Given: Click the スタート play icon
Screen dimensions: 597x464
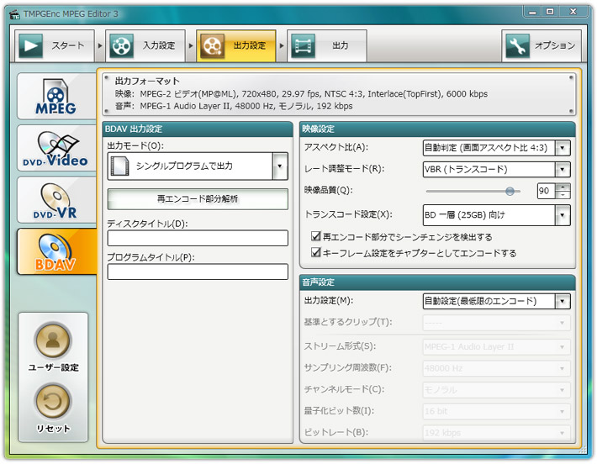Looking at the screenshot, I should pos(30,45).
